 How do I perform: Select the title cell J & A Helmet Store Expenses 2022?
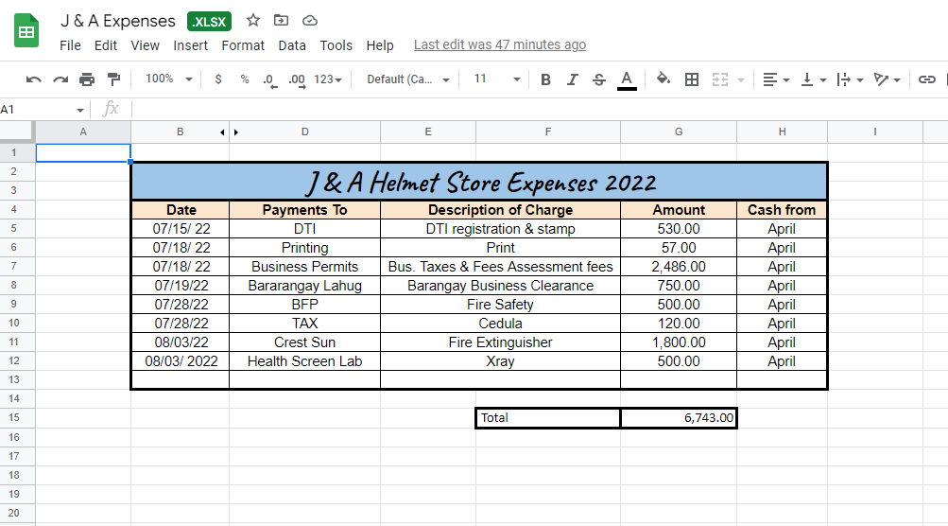pyautogui.click(x=479, y=182)
